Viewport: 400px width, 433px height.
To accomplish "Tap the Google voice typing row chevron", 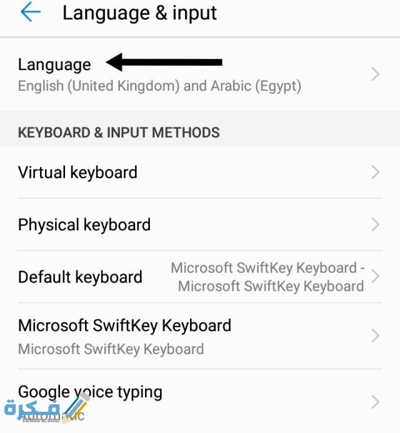I will pyautogui.click(x=375, y=401).
